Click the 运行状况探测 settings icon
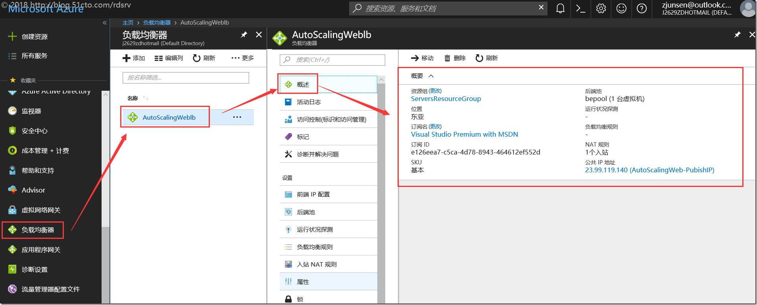 click(x=288, y=229)
